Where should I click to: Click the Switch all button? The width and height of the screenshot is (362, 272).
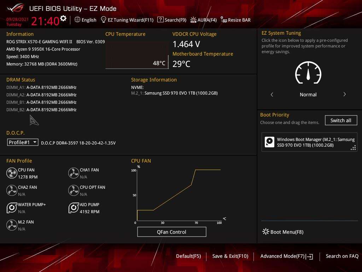coord(341,120)
